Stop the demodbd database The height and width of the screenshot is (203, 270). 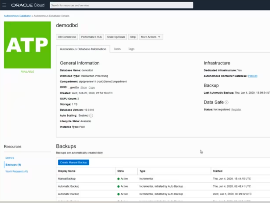(133, 37)
